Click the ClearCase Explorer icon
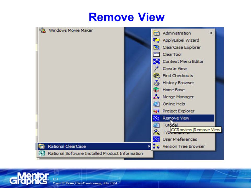The width and height of the screenshot is (251, 188). 156,47
